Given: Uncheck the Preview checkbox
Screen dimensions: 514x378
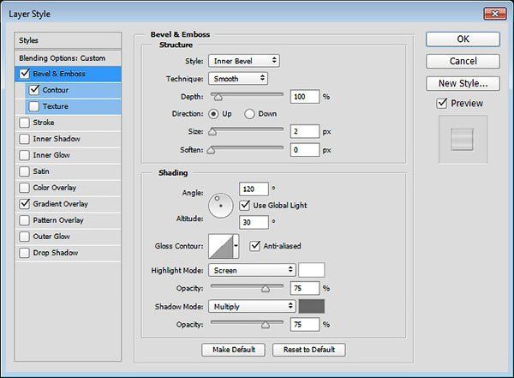Looking at the screenshot, I should pyautogui.click(x=442, y=104).
